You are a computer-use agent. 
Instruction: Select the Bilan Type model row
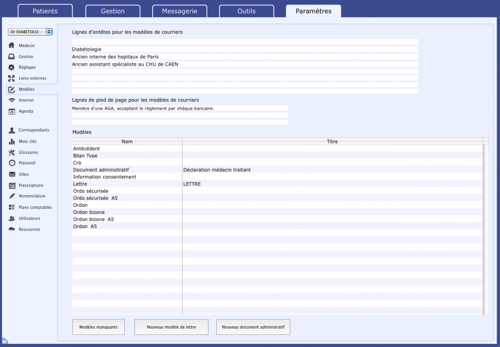point(277,156)
